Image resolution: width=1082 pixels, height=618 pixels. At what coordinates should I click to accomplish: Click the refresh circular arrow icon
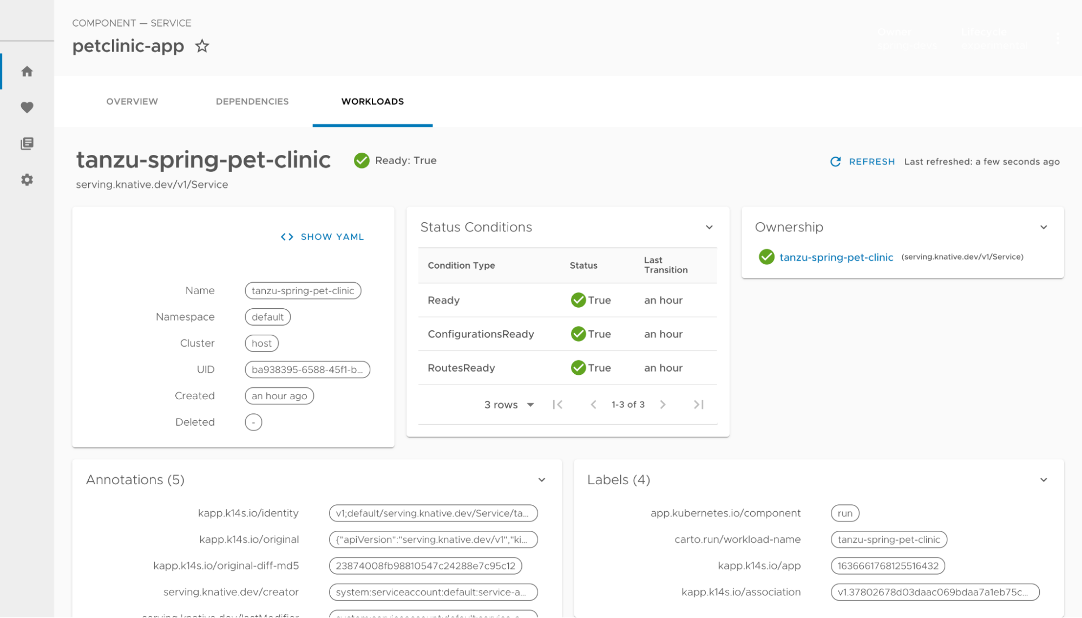(835, 161)
